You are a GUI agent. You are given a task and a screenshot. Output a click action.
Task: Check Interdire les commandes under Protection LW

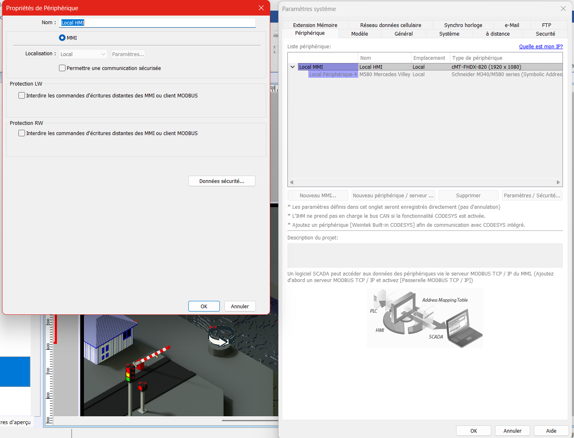(22, 95)
